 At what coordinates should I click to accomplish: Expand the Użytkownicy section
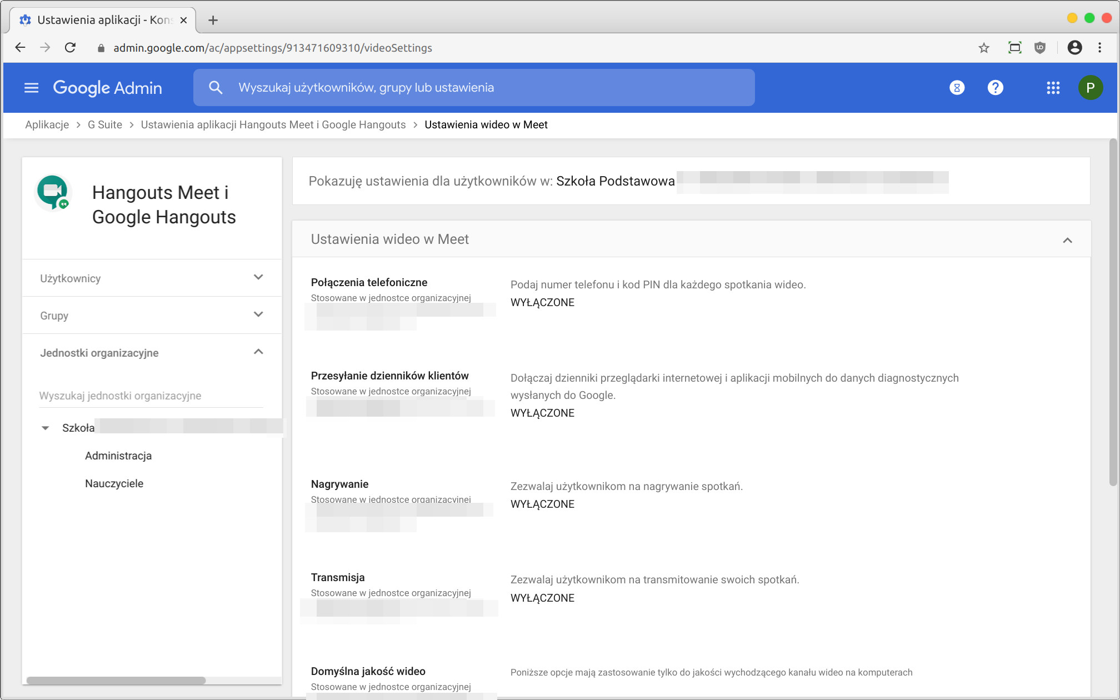coord(152,278)
